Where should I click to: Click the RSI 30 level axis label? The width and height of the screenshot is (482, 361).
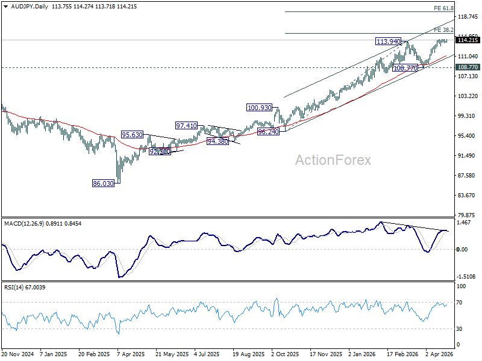[x=460, y=329]
